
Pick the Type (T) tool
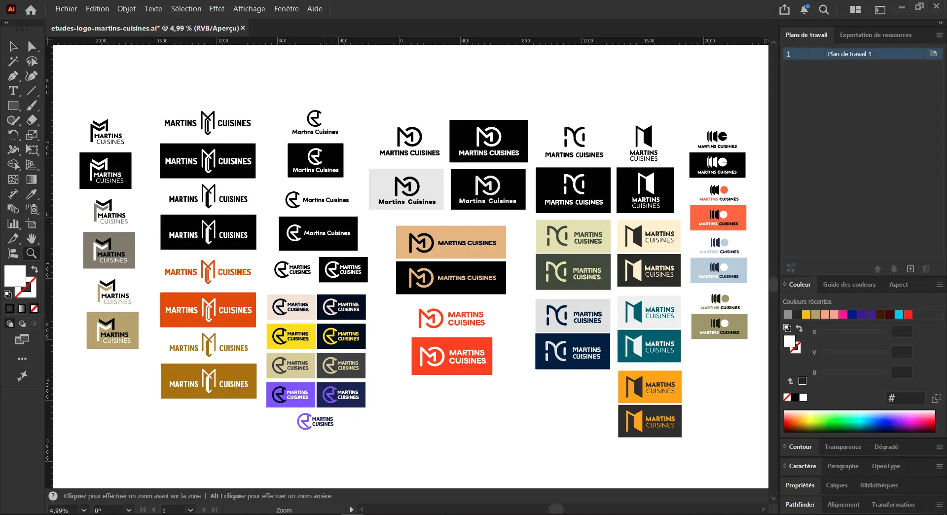[13, 91]
